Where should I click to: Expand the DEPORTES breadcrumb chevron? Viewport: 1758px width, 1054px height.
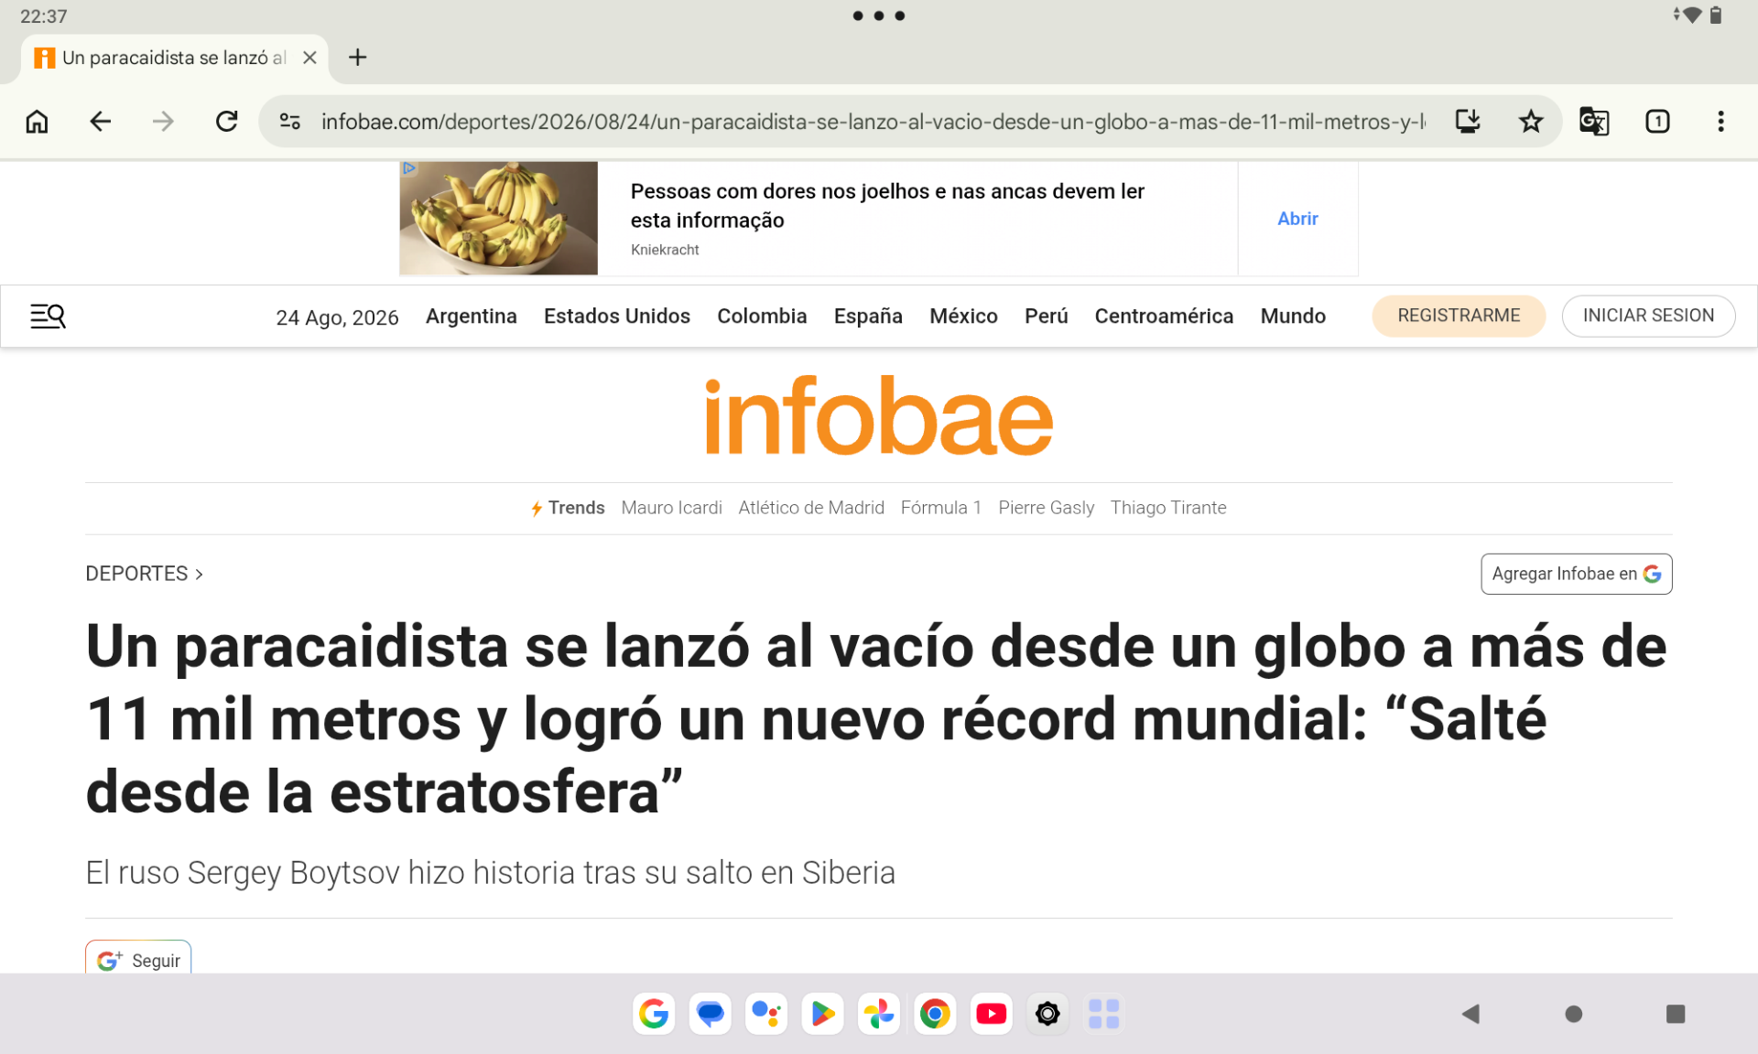200,574
